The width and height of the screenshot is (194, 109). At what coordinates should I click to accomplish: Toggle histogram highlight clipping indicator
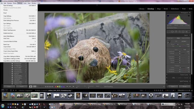pos(189,16)
